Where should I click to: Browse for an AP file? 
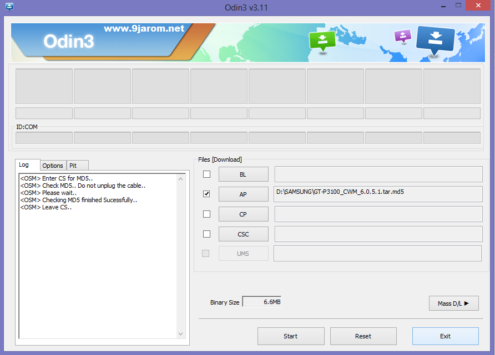coord(244,194)
